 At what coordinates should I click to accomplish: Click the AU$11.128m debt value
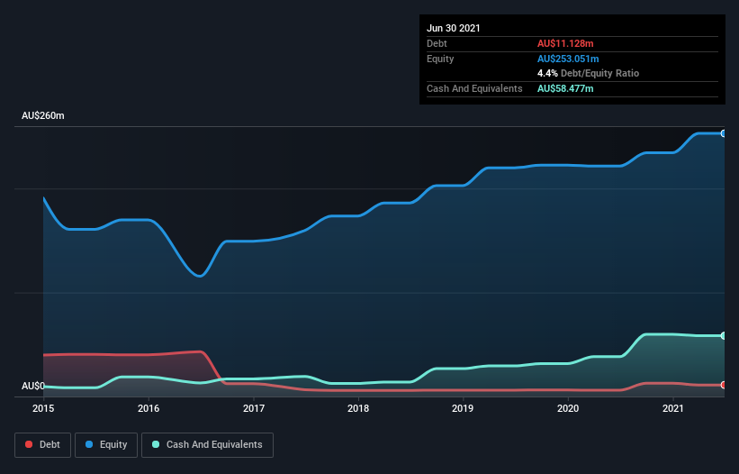565,43
